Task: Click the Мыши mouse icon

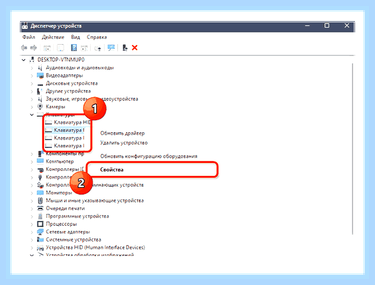Action: coord(40,200)
